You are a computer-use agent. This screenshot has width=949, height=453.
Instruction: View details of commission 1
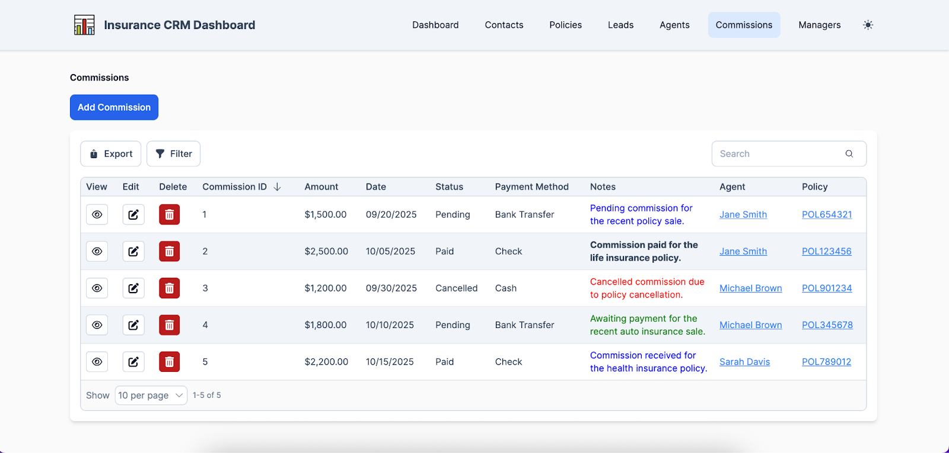click(x=97, y=214)
